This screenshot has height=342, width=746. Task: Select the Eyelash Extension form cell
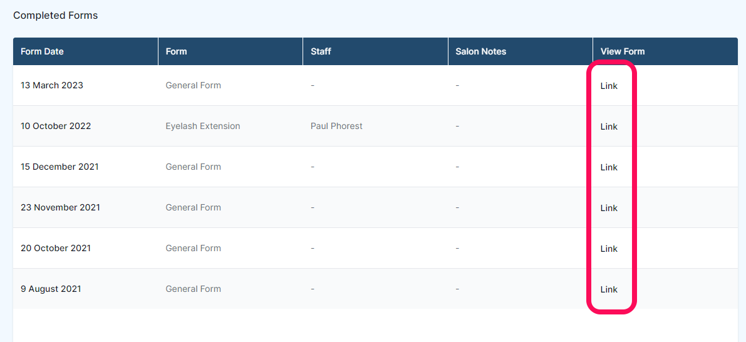click(203, 126)
